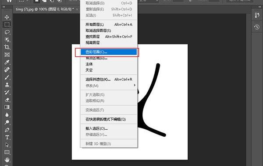Open the 修改(M) submenu
The height and width of the screenshot is (166, 263).
click(109, 86)
